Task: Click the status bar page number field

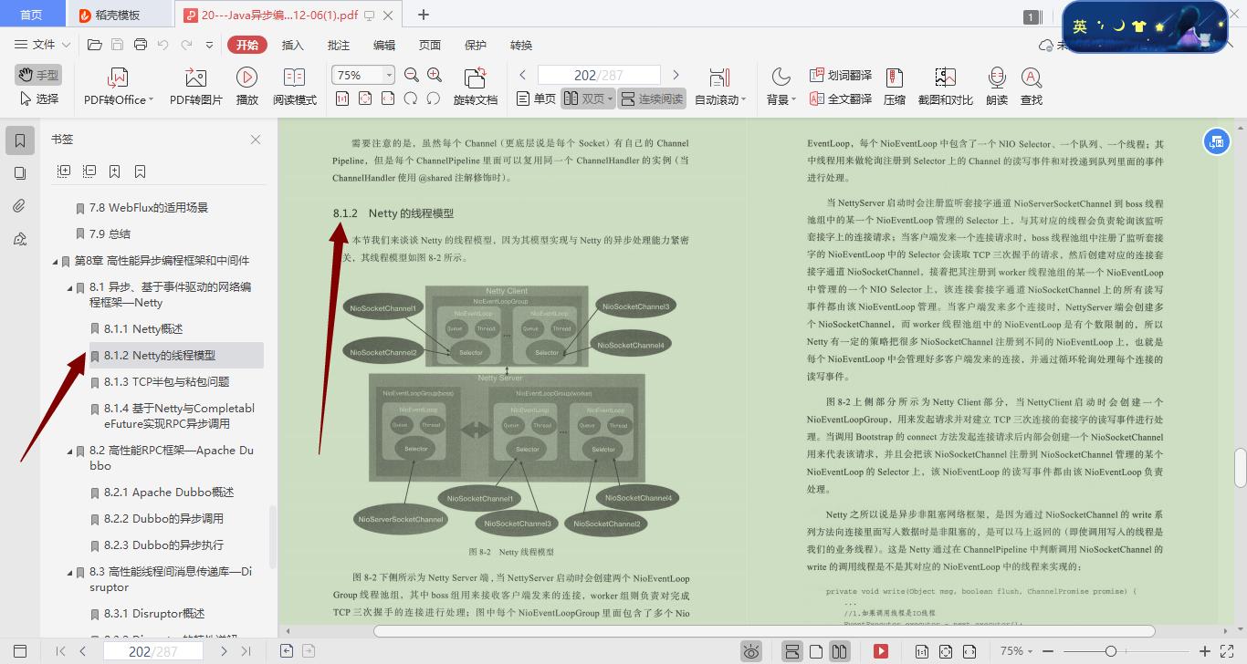Action: pyautogui.click(x=152, y=651)
